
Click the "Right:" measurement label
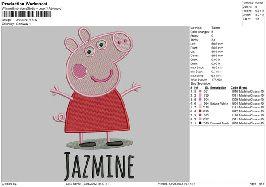[194, 48]
